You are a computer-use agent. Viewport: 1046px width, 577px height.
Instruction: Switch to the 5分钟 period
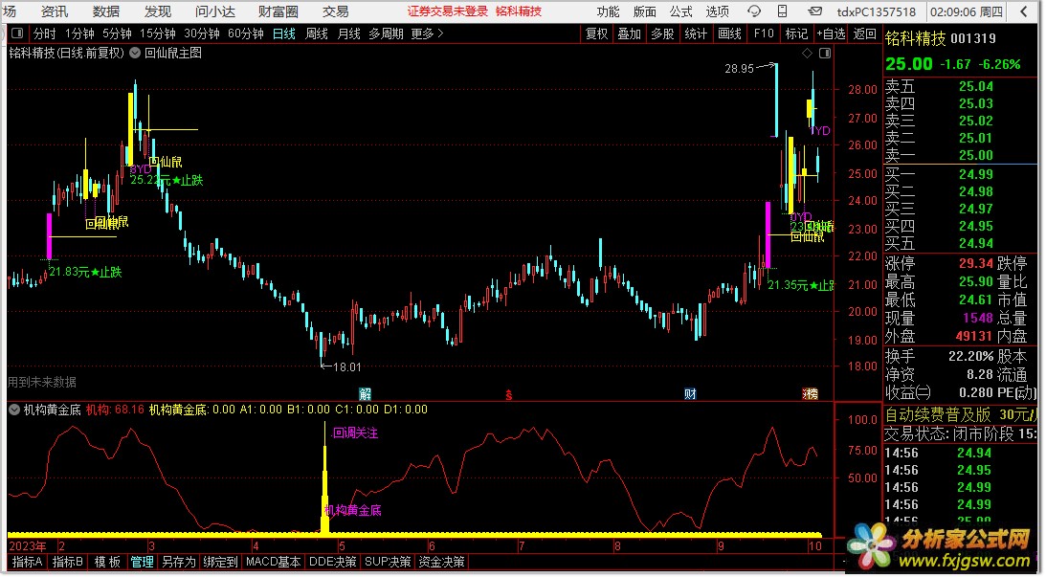[x=117, y=33]
